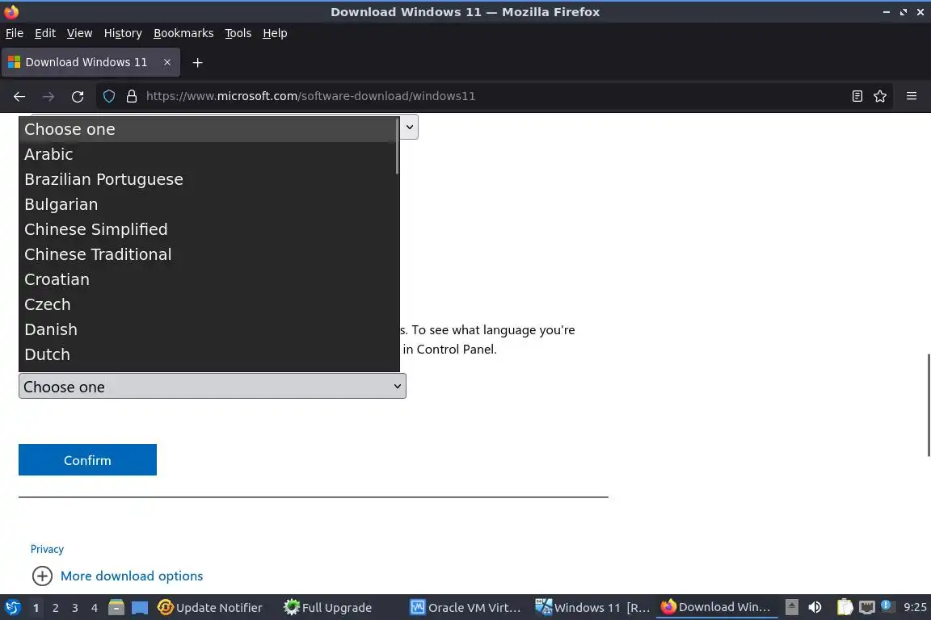Bookmark this page with the star icon
The image size is (931, 620).
(880, 96)
